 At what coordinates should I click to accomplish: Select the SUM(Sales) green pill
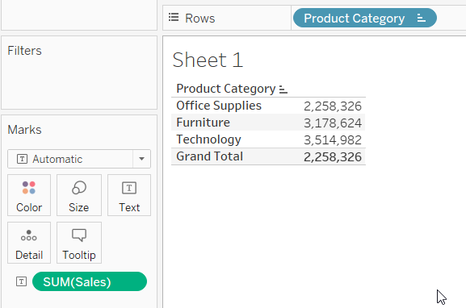pyautogui.click(x=90, y=281)
